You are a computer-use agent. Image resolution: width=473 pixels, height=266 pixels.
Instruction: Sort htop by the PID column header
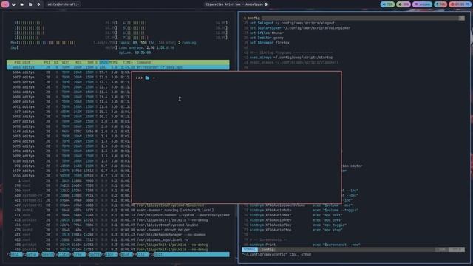(18, 62)
